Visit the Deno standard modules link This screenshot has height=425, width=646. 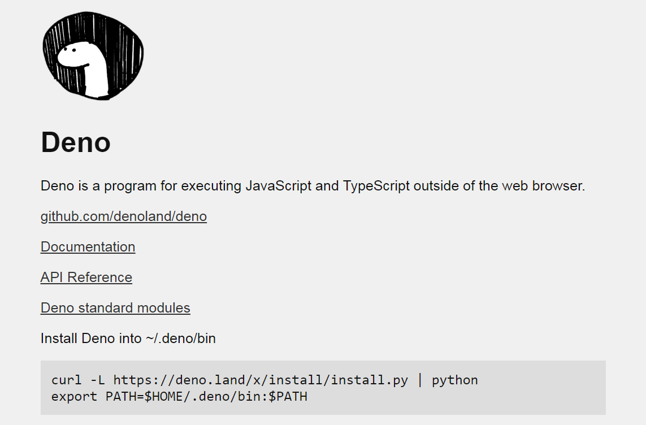(115, 308)
